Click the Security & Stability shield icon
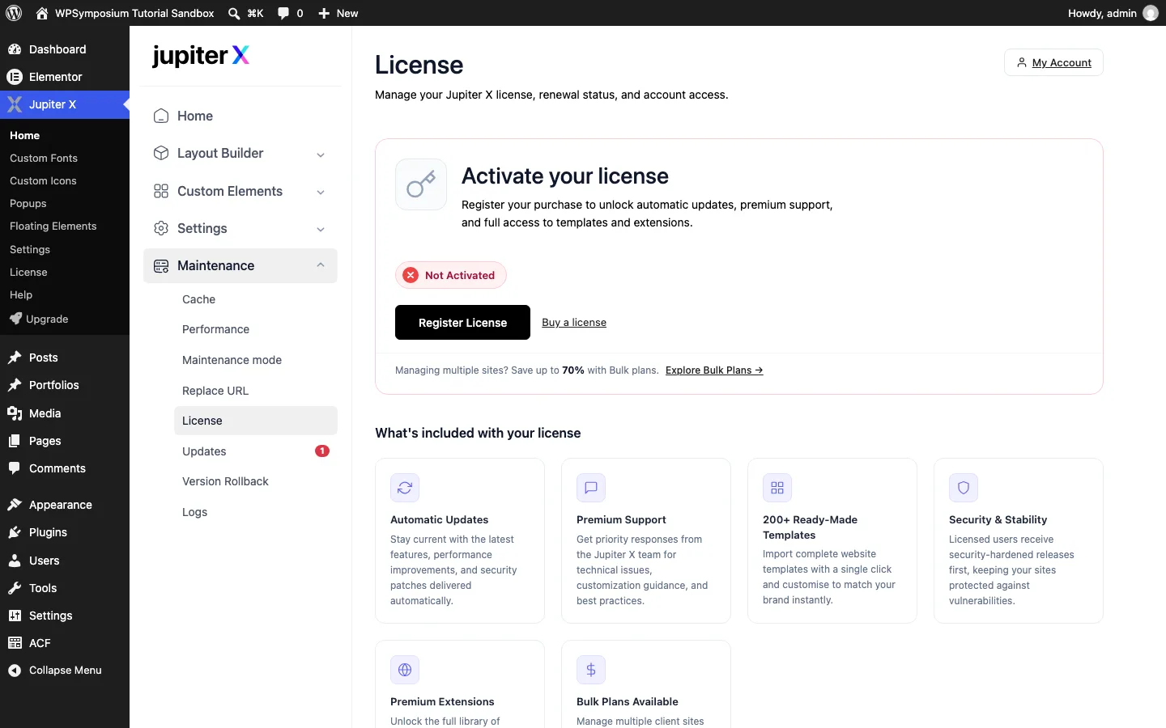1166x728 pixels. [964, 488]
